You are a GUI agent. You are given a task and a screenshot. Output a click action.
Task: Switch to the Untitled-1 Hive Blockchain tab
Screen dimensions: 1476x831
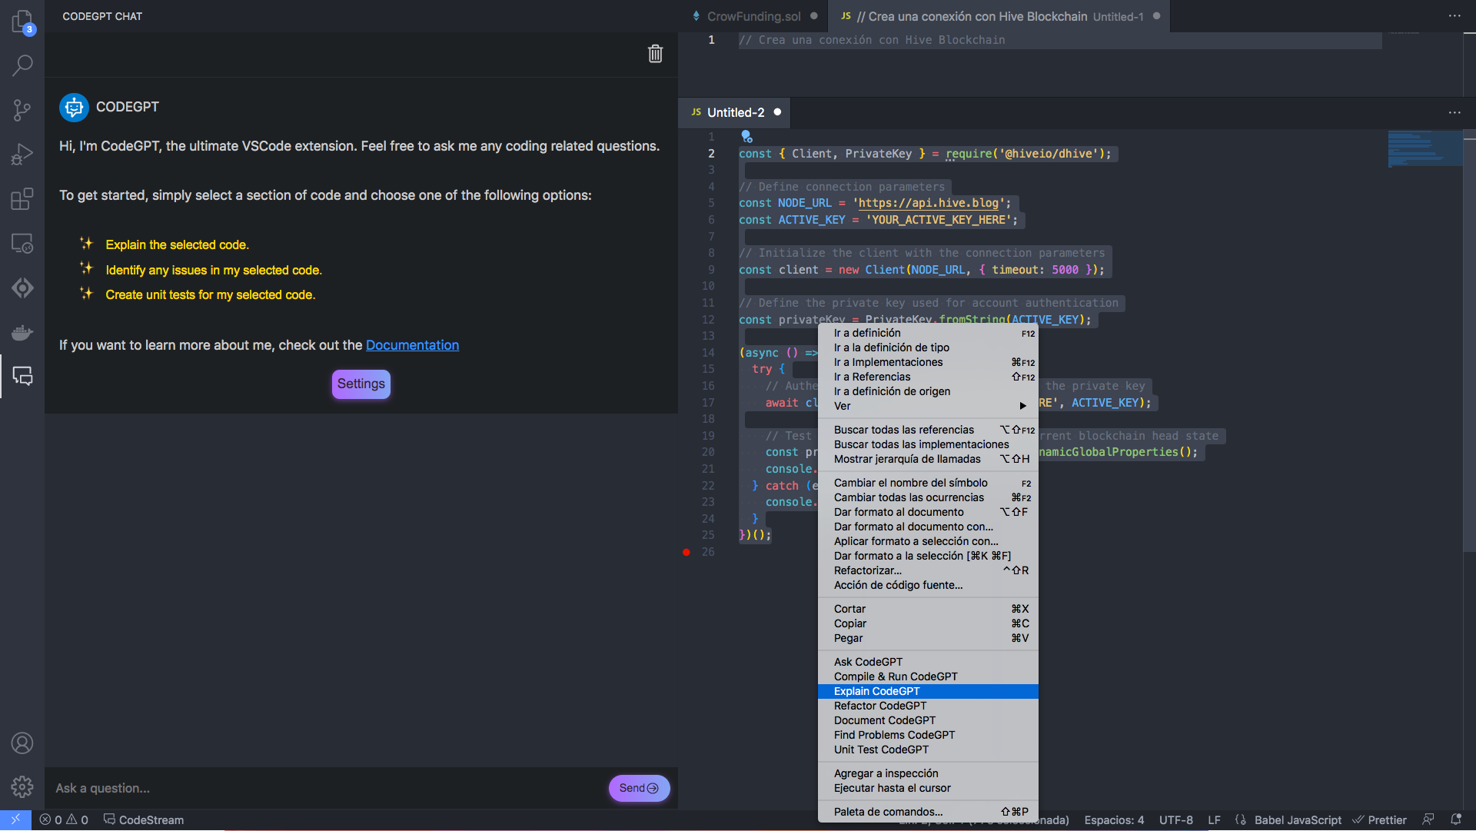click(999, 16)
